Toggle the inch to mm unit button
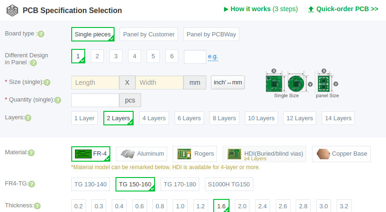This screenshot has height=212, width=386. [228, 82]
